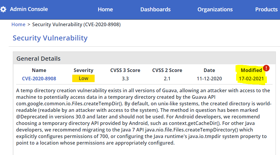Click the General Details panel header

(39, 59)
